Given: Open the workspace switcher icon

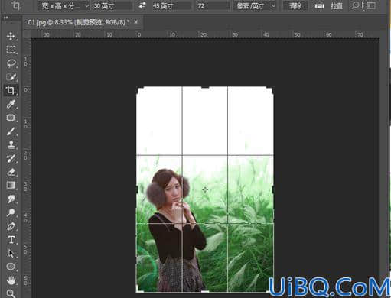Looking at the screenshot, I should [x=372, y=5].
